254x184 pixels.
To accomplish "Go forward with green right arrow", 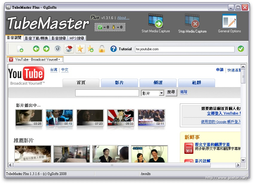I will pos(46,49).
